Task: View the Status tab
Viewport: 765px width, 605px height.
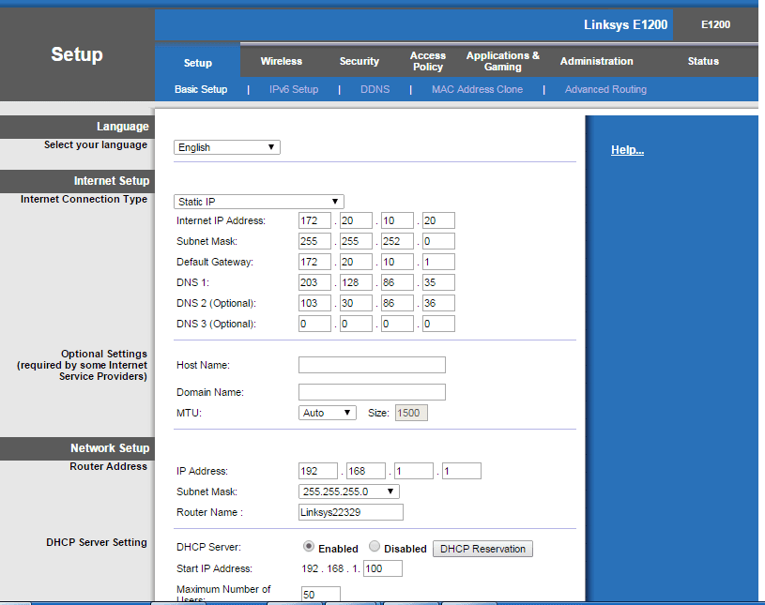Action: (703, 61)
